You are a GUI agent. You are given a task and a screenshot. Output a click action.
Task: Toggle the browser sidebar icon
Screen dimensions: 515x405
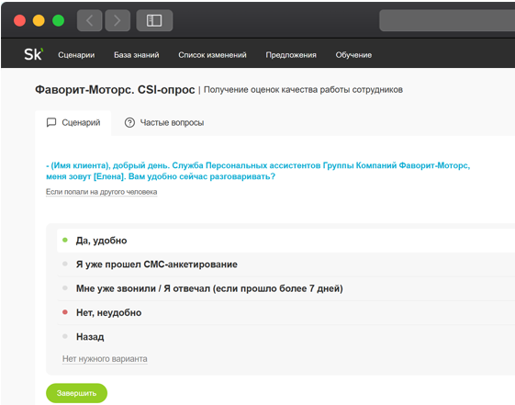tap(154, 20)
